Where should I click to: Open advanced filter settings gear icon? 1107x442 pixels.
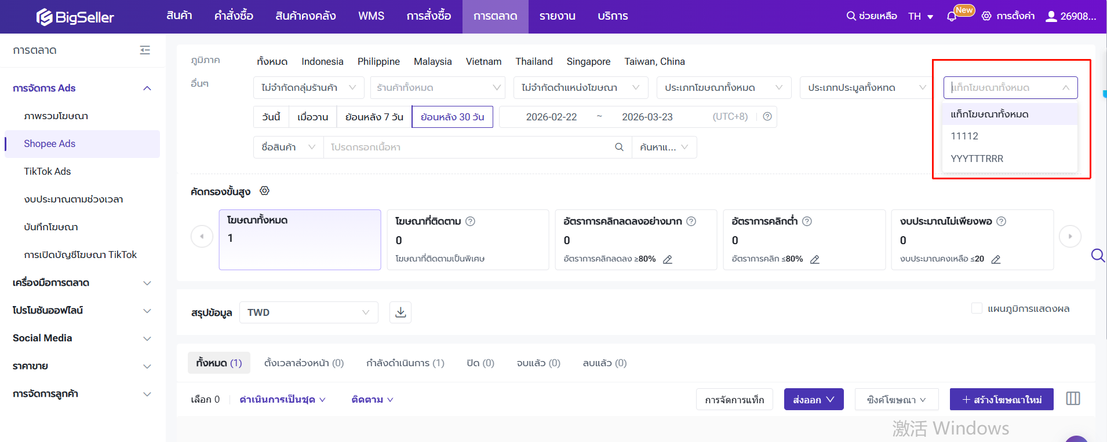click(x=264, y=191)
